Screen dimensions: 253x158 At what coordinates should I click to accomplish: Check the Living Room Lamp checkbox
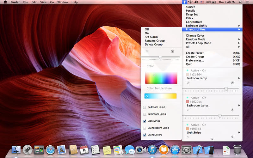[145, 128]
